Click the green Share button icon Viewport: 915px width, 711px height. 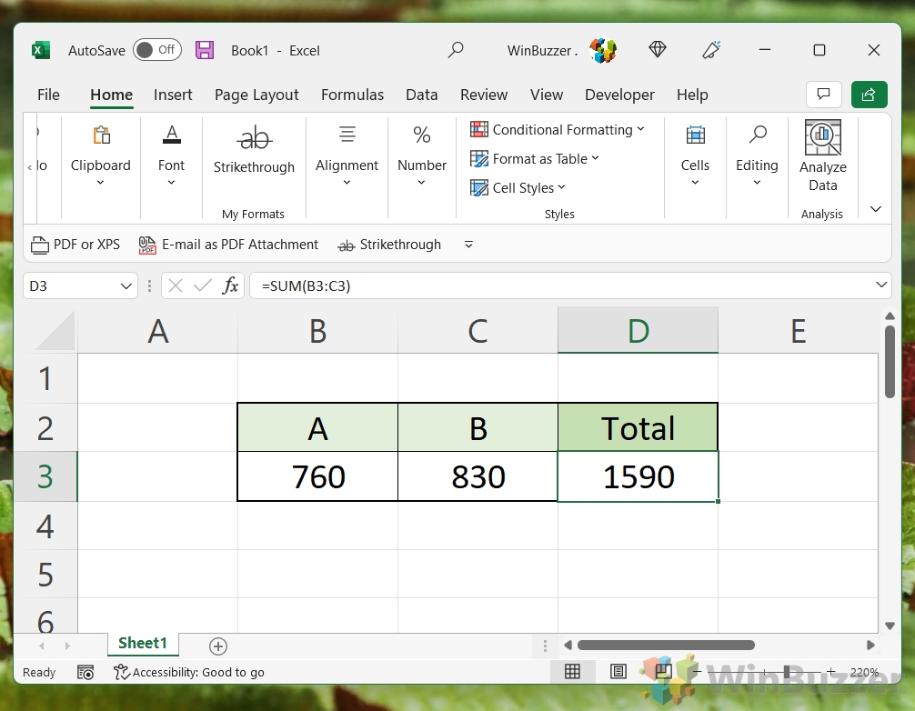pos(869,95)
